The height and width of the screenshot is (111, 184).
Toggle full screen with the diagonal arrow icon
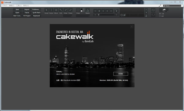pyautogui.click(x=160, y=5)
